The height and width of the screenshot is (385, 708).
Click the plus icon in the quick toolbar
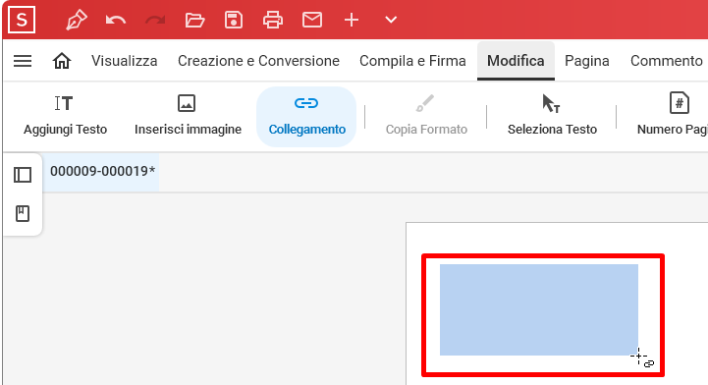tap(352, 20)
